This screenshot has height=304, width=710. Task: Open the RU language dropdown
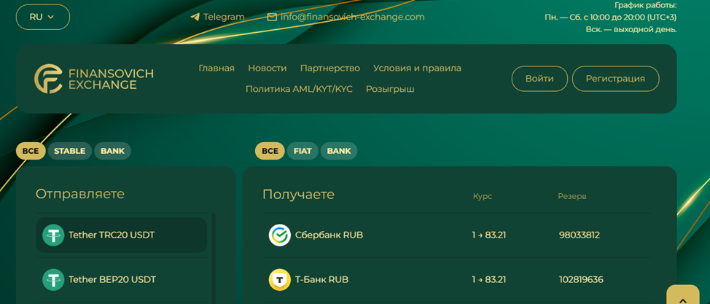click(x=43, y=17)
